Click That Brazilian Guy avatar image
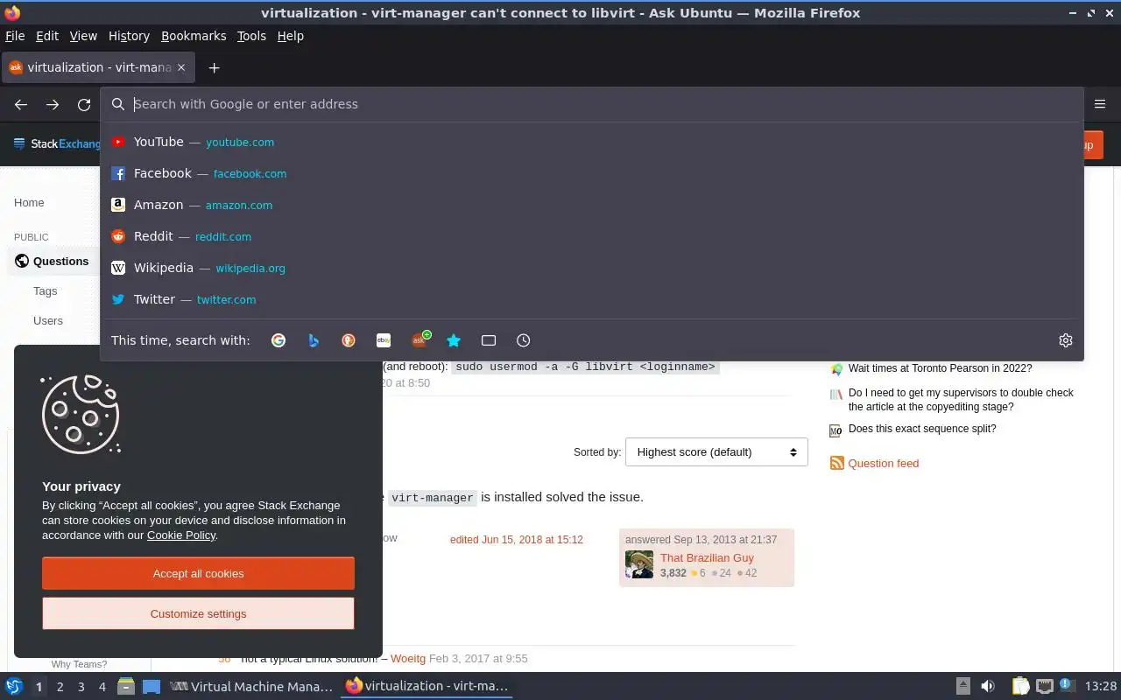This screenshot has height=700, width=1121. click(639, 564)
